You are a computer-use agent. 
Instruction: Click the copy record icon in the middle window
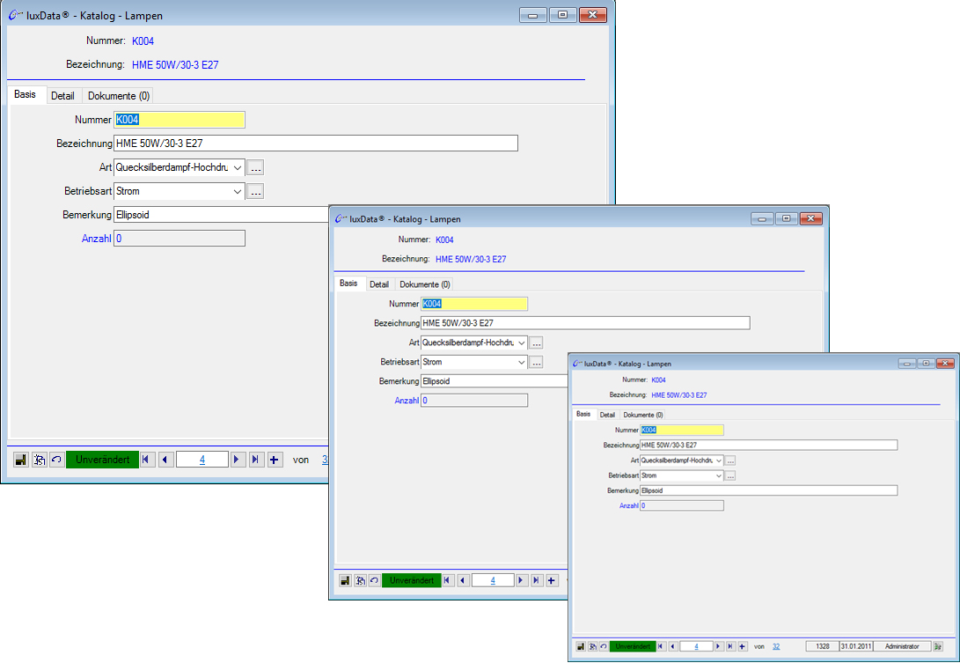pyautogui.click(x=359, y=580)
